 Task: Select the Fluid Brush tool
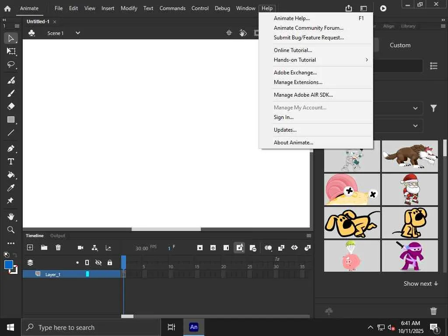click(11, 80)
